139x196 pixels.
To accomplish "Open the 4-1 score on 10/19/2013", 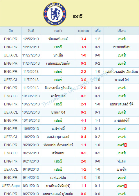I will pyautogui.click(x=84, y=121).
